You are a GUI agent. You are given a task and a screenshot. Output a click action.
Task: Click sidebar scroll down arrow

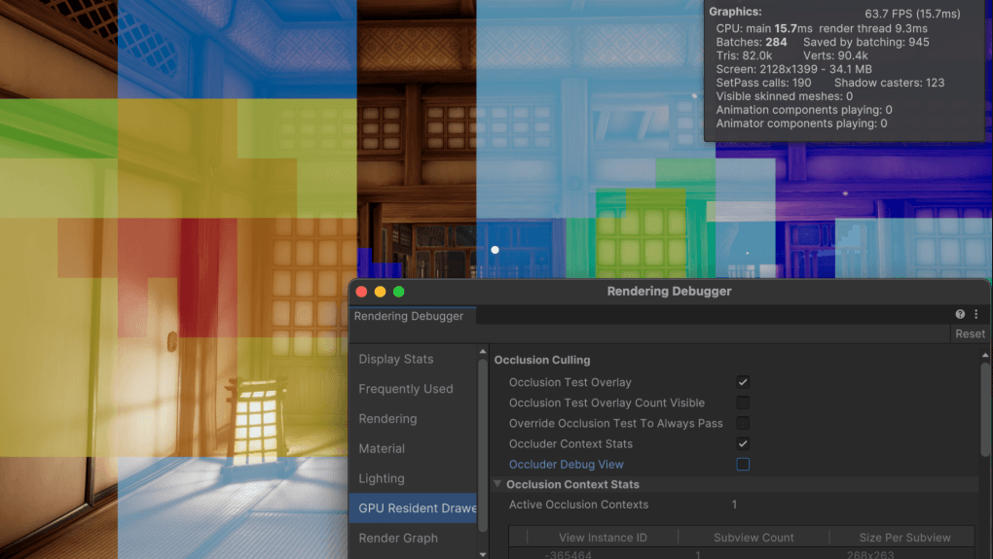tap(483, 554)
